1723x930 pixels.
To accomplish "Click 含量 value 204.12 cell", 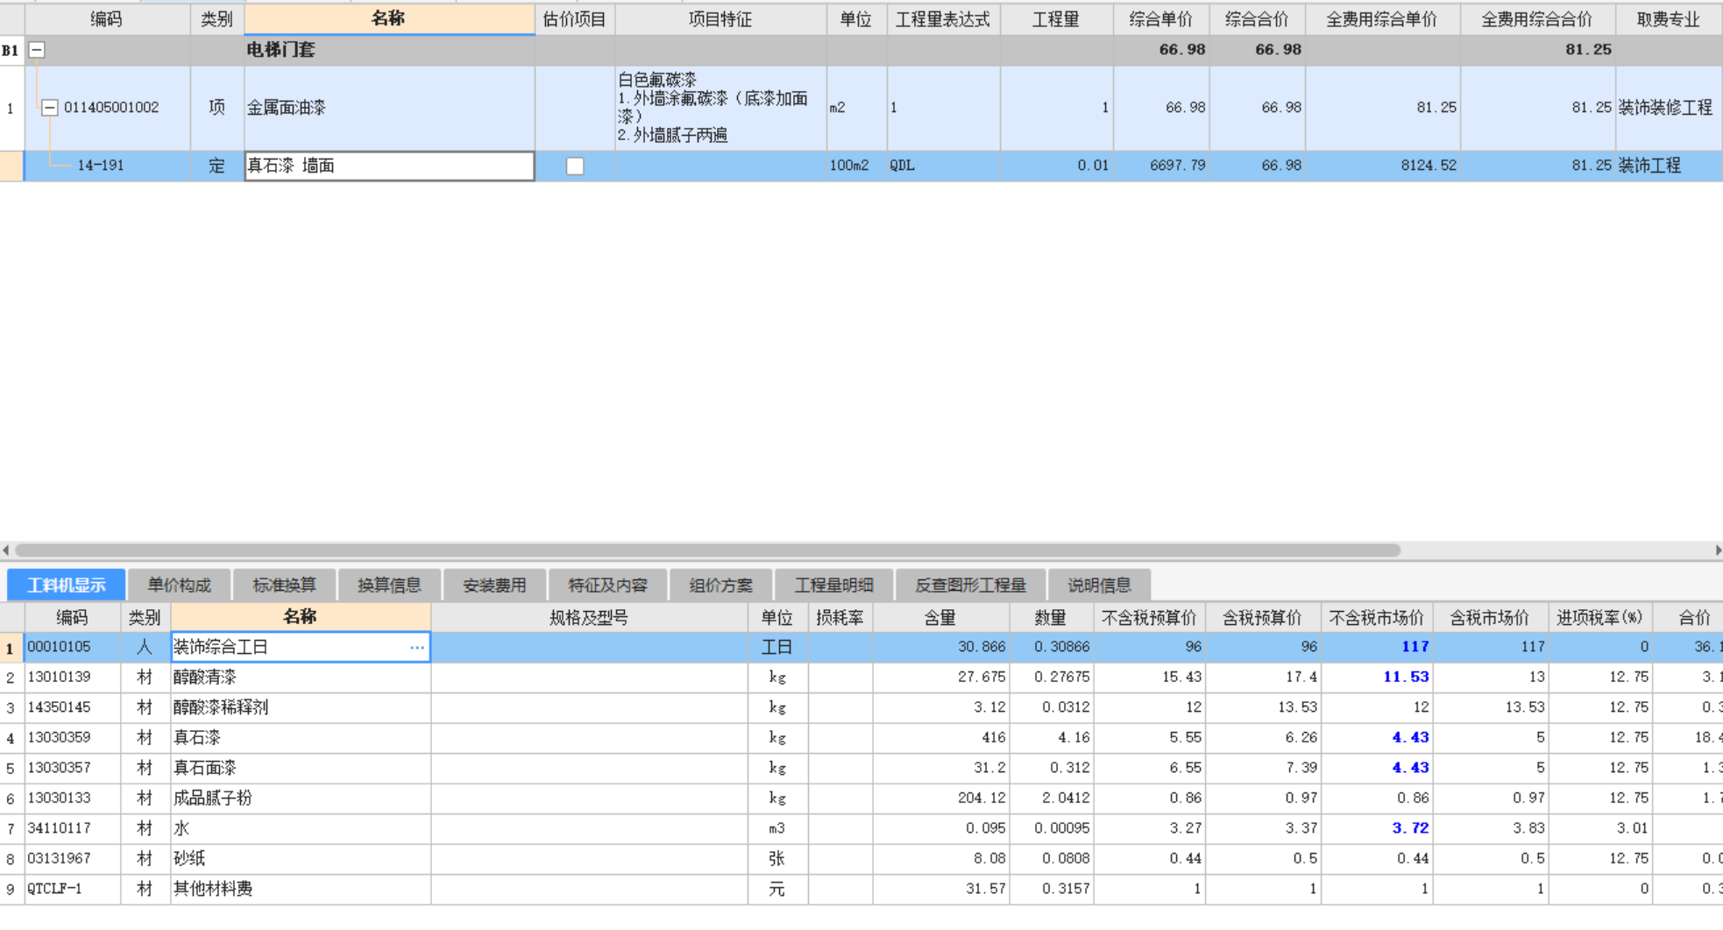I will coord(941,799).
